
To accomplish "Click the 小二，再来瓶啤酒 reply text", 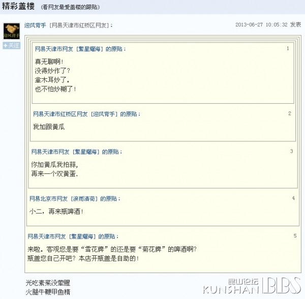I will click(56, 212).
